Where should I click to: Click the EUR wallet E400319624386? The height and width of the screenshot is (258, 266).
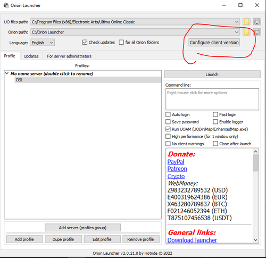(x=197, y=197)
